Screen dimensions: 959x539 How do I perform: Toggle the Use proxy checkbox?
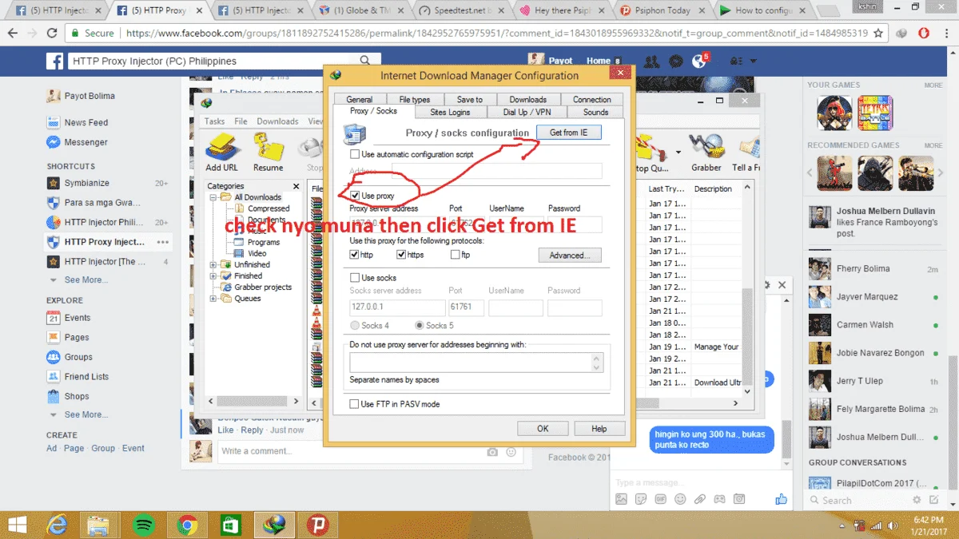[x=355, y=196]
